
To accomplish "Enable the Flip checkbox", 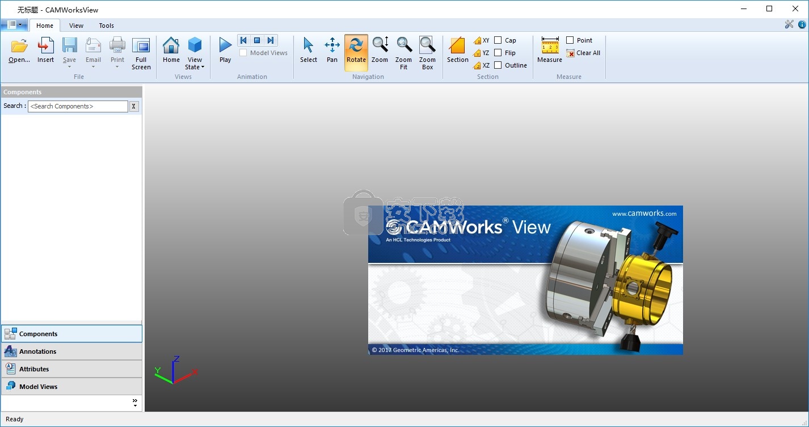I will click(x=498, y=53).
